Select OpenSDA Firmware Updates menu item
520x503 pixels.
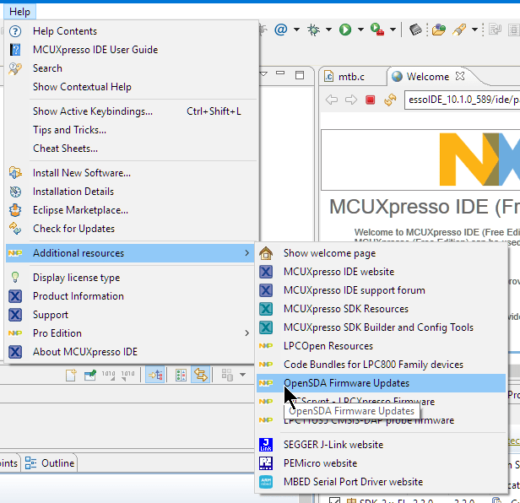(346, 383)
